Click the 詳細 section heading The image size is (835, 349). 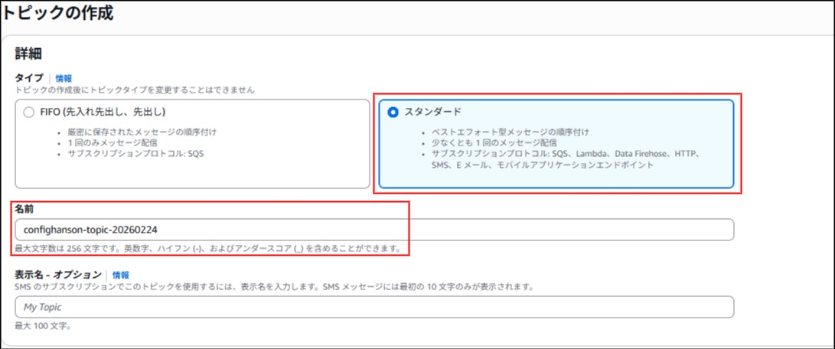(28, 54)
